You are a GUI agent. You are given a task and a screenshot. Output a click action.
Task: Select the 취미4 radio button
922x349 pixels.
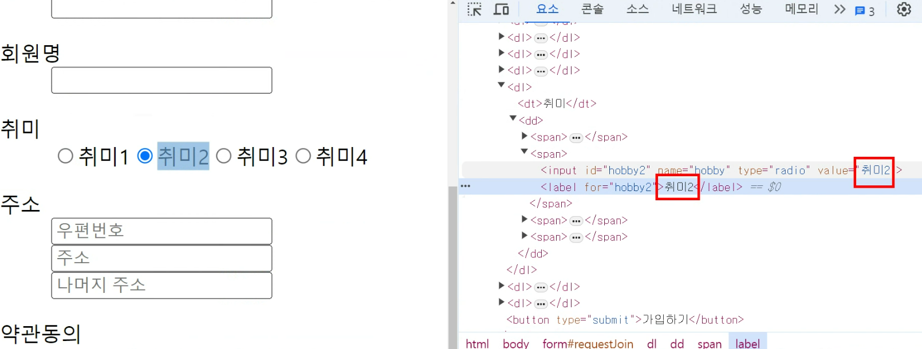[x=303, y=156]
